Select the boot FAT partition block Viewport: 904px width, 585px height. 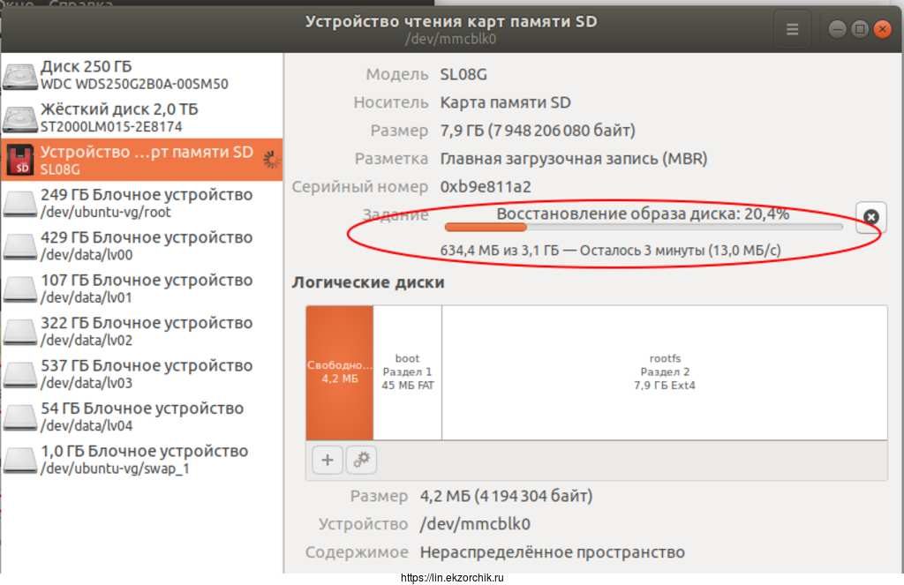point(407,372)
